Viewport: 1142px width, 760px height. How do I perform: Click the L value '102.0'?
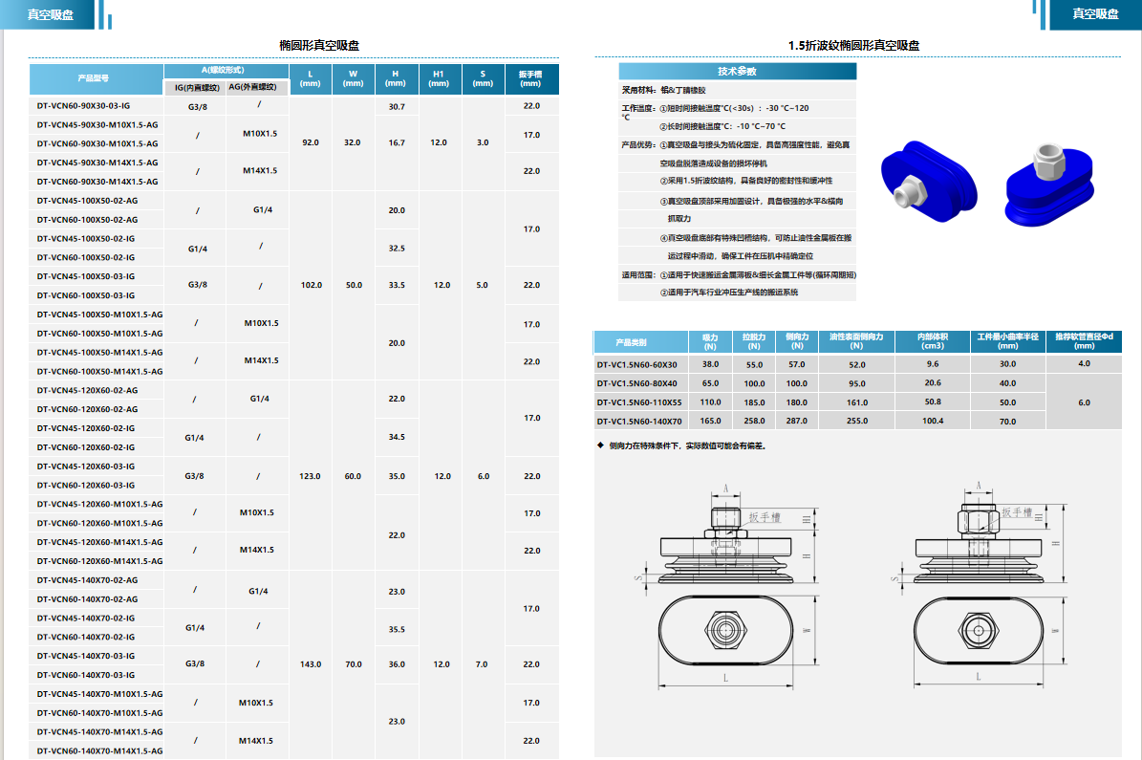click(x=311, y=285)
